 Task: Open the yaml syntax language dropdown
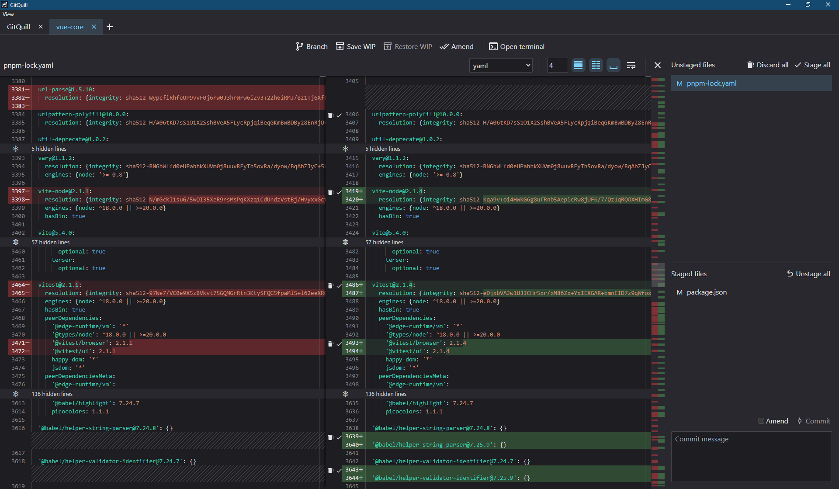coord(501,66)
